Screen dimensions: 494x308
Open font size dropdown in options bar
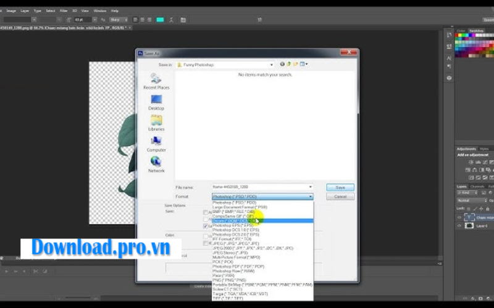point(95,20)
